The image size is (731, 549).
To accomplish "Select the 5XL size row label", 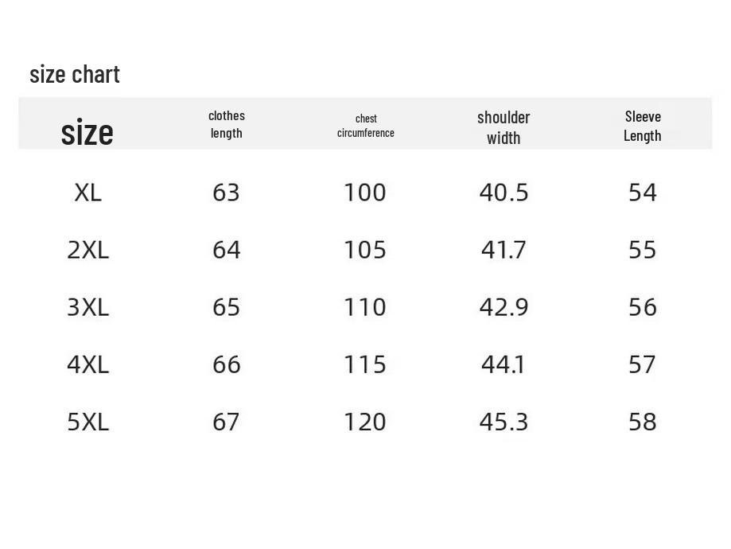I will click(87, 422).
